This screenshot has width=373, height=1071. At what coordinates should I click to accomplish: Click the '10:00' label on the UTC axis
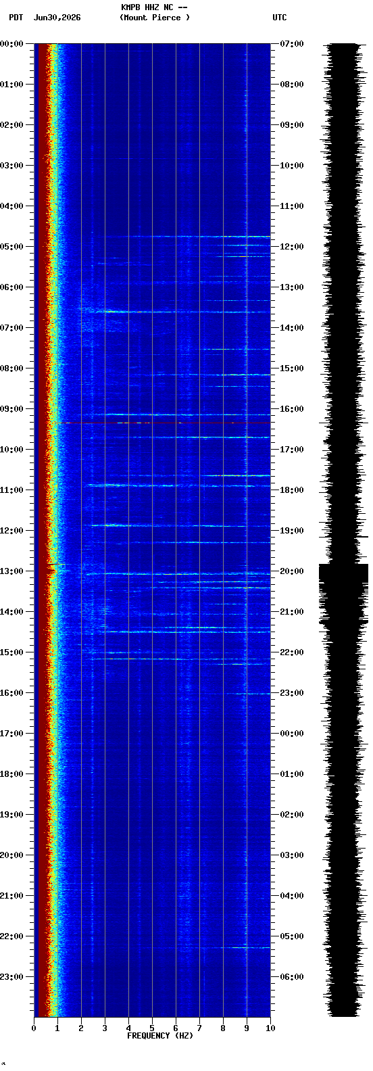(291, 166)
